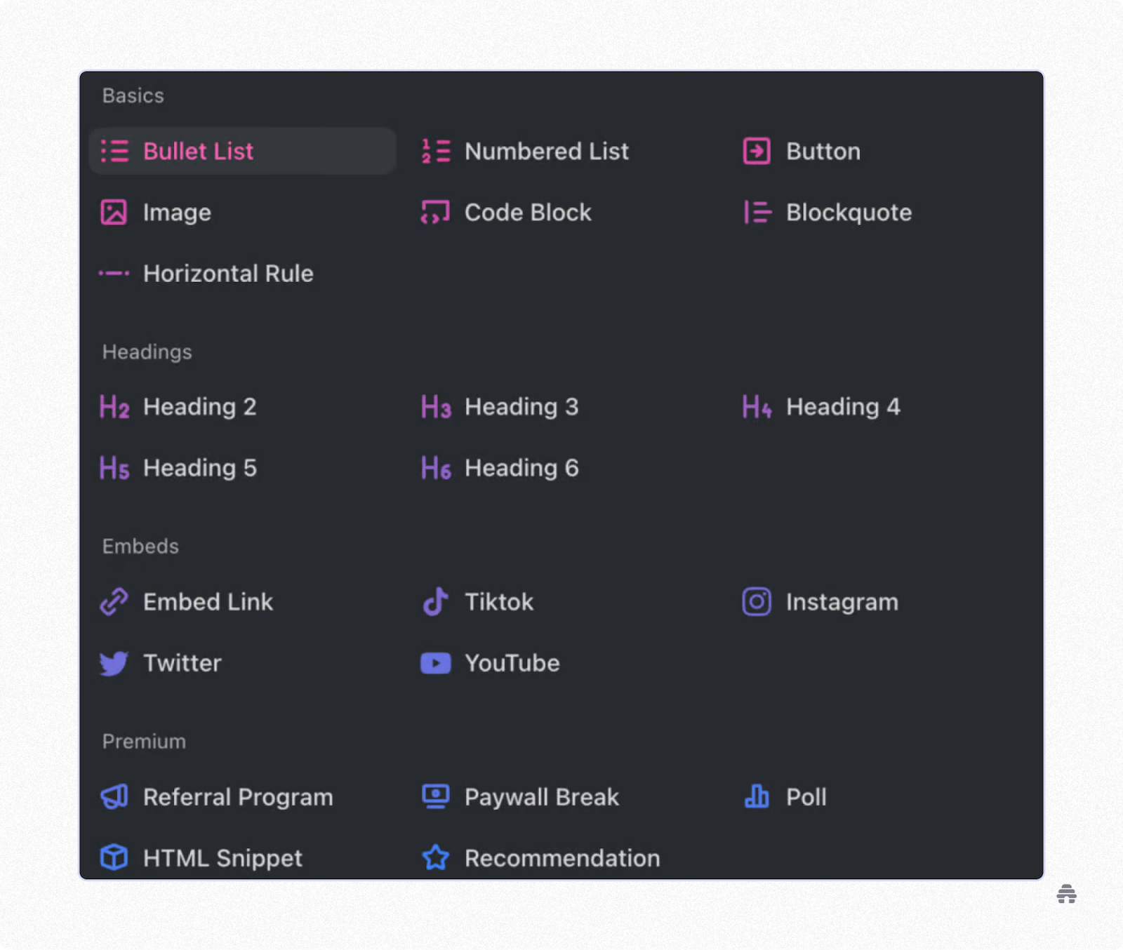Click the H6 heading icon
Viewport: 1123px width, 950px height.
pos(436,468)
